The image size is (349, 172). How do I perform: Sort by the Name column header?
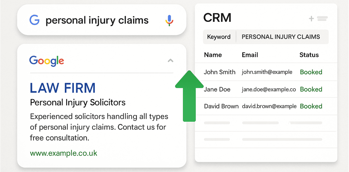pos(213,55)
